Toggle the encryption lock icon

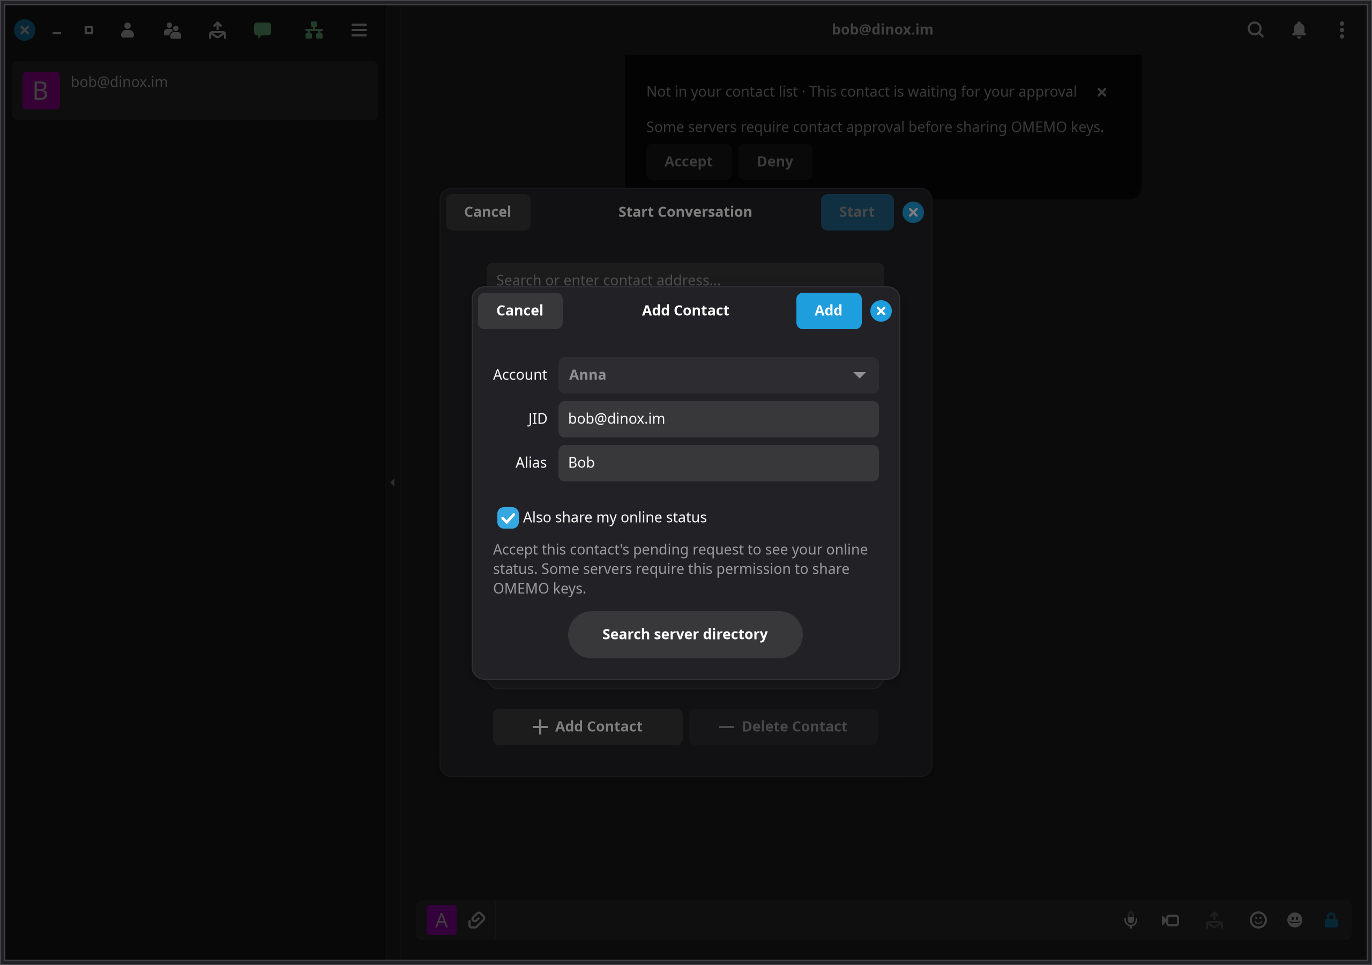pos(1331,919)
